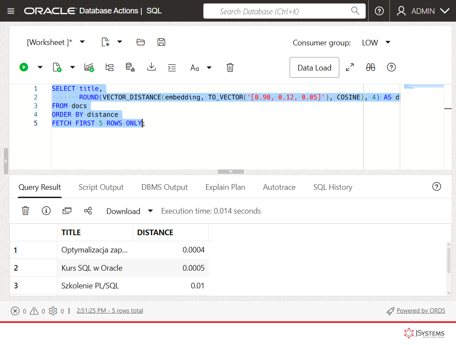The width and height of the screenshot is (456, 345).
Task: Open result in new window icon
Action: (x=67, y=211)
